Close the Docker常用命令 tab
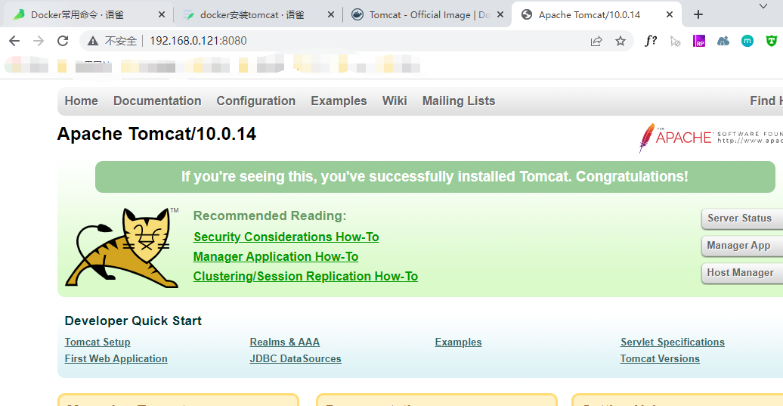The width and height of the screenshot is (783, 406). [161, 15]
